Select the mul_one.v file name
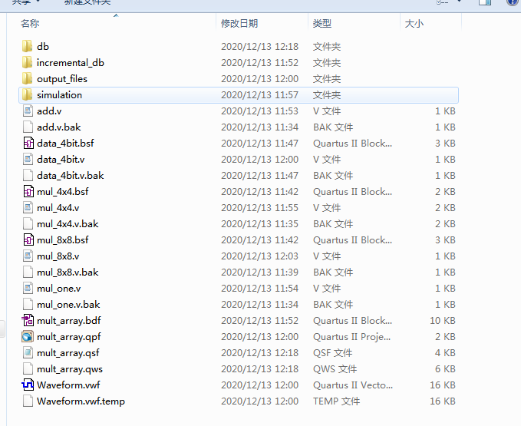Image resolution: width=521 pixels, height=426 pixels. [58, 288]
